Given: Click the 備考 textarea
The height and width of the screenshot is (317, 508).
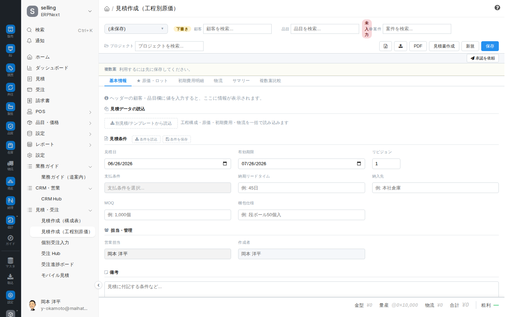Looking at the screenshot, I should pos(302,289).
